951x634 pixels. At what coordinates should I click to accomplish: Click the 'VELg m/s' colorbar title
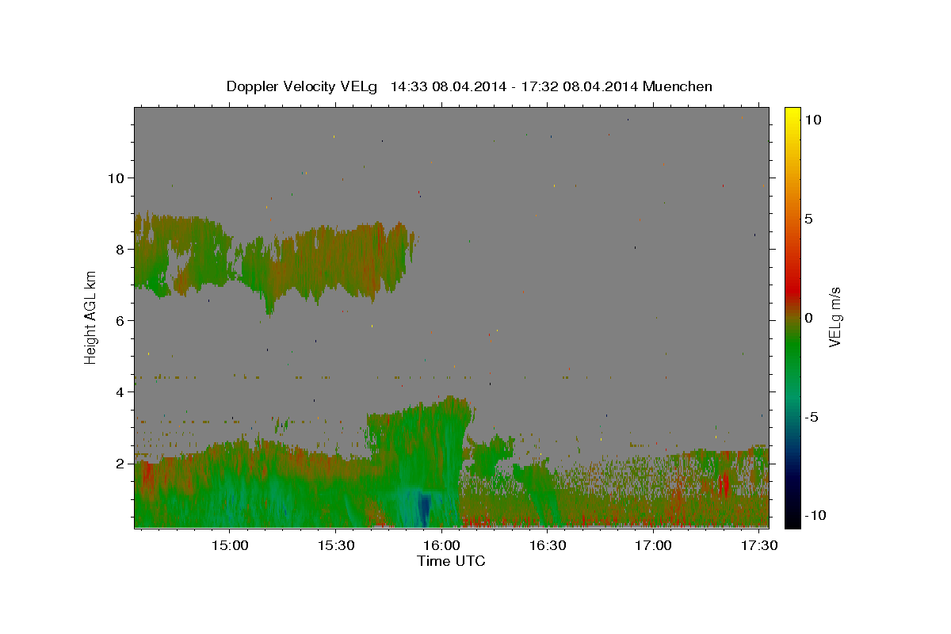[835, 318]
